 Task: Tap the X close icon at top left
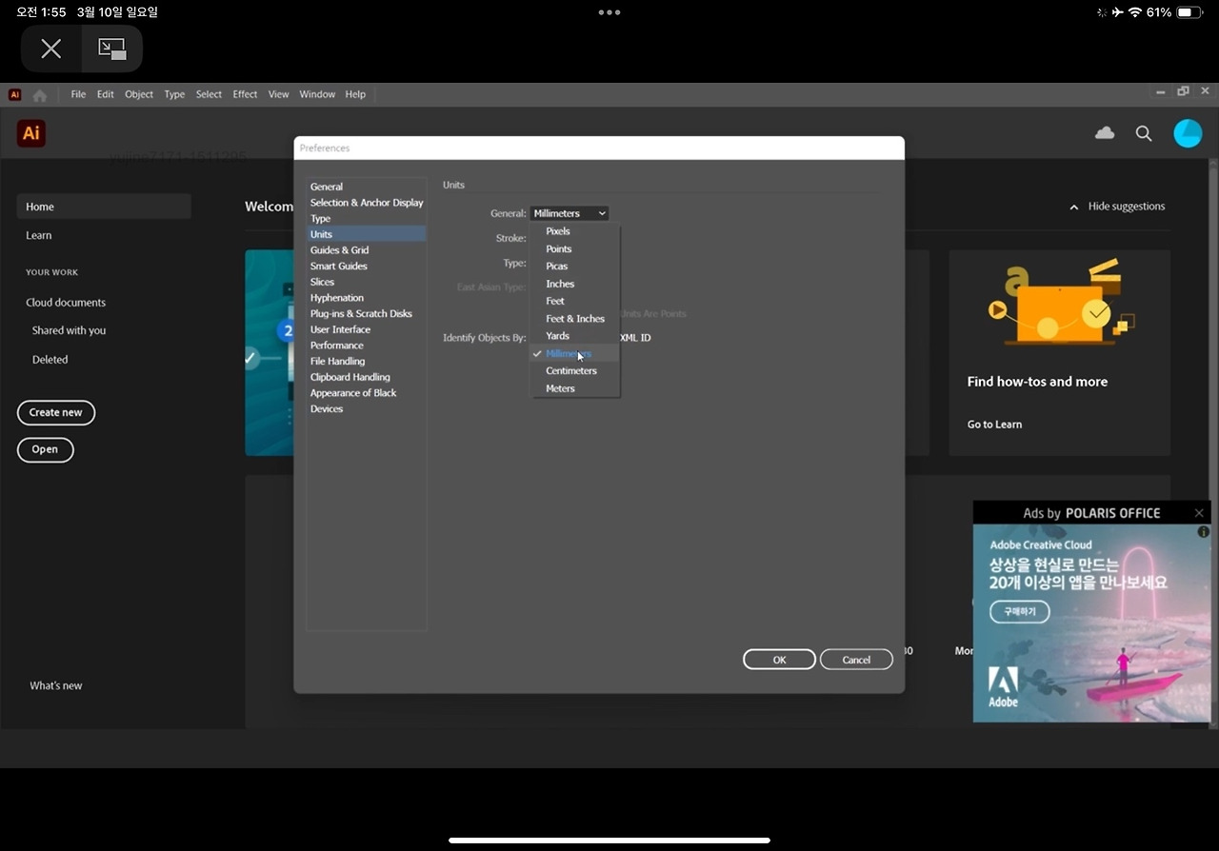[x=51, y=49]
